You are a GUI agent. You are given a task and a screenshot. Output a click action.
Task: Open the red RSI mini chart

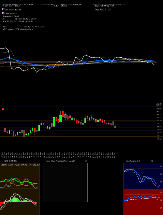tap(143, 202)
